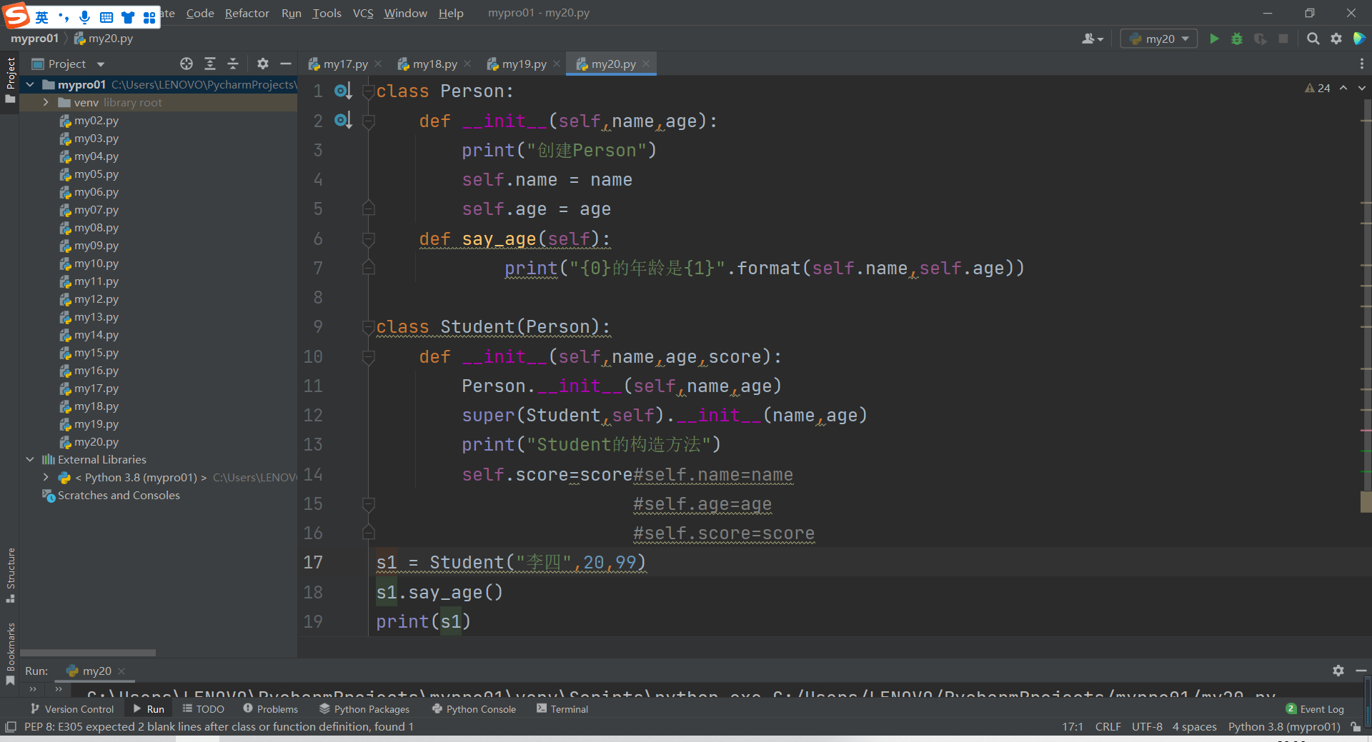Open the Event Log tool window
Viewport: 1372px width, 742px height.
coord(1315,709)
